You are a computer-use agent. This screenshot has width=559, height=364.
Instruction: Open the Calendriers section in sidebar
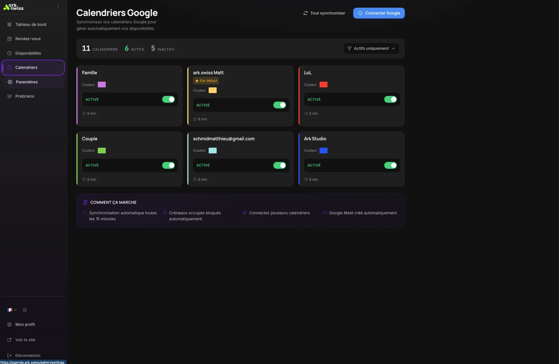(26, 67)
